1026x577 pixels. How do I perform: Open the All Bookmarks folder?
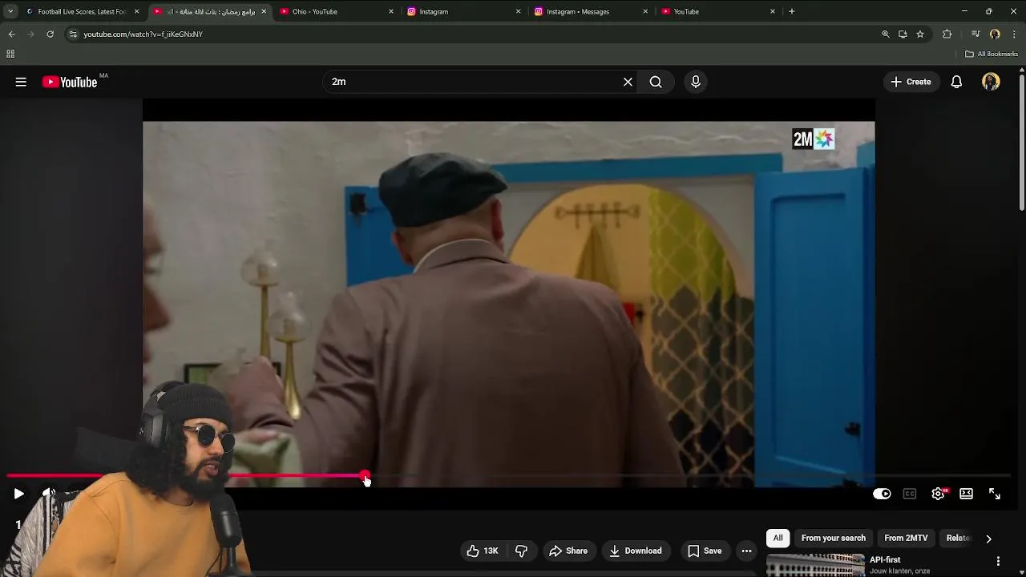point(992,54)
